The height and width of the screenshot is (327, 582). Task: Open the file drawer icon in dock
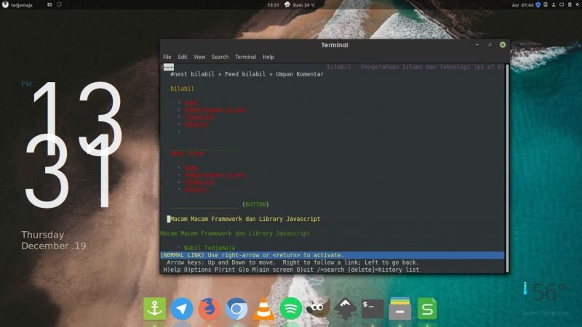[399, 308]
